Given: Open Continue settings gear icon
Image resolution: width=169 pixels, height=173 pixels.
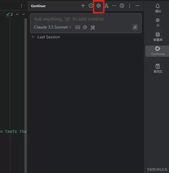Looking at the screenshot, I should coord(99,6).
